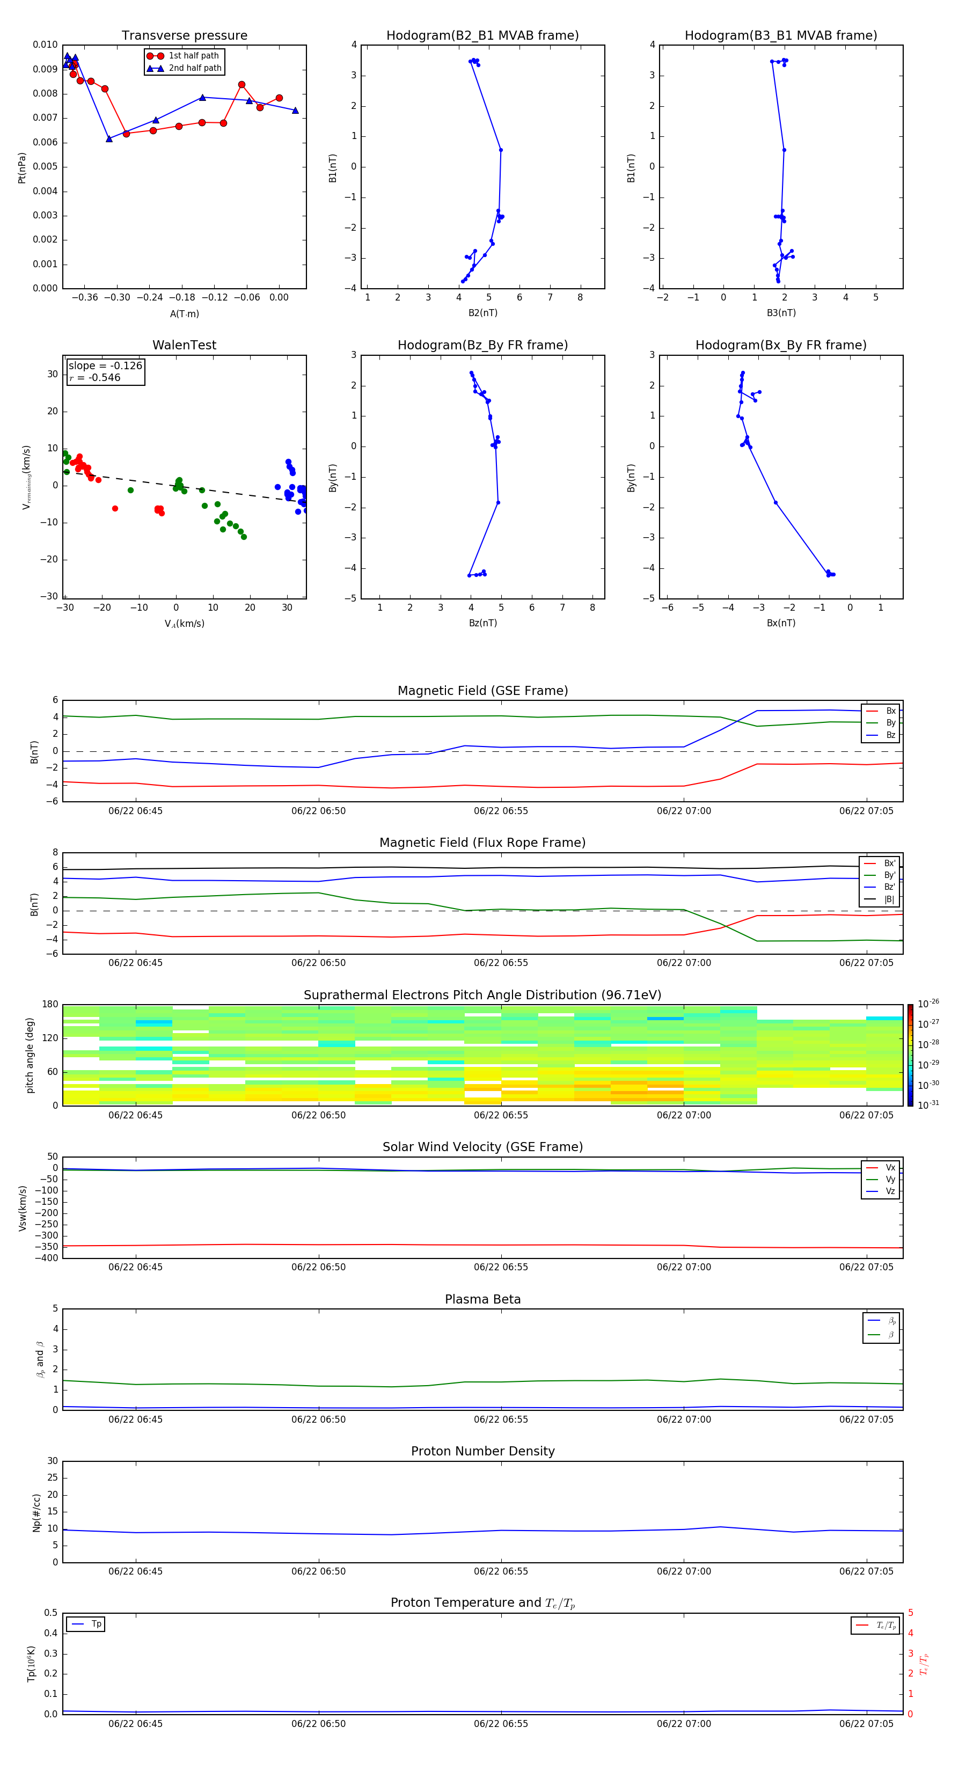
Task: Click the 'Hodogram(Bx_By FR frame)' title
Action: click(x=781, y=345)
